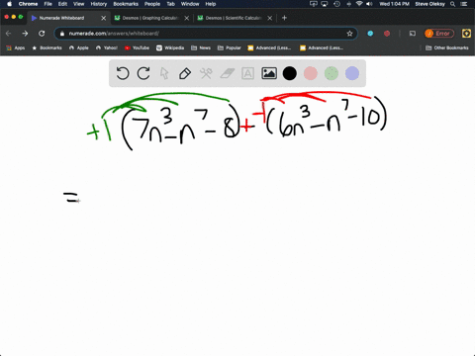Open the crossed tools settings icon

(206, 73)
